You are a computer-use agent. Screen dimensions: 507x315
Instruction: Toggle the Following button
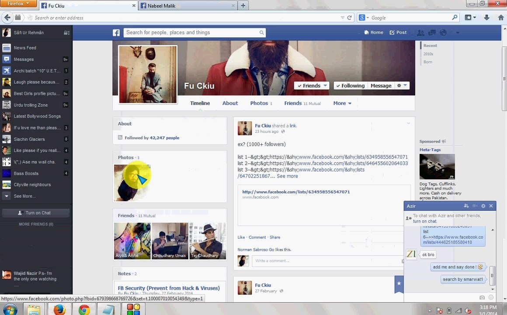[350, 85]
